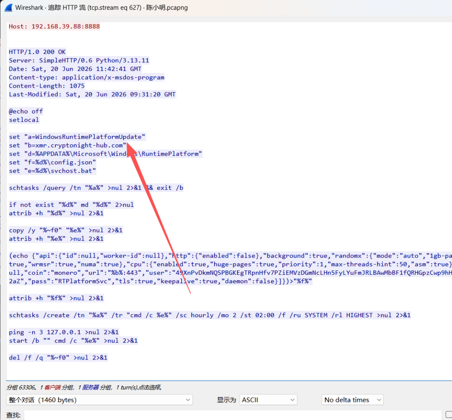The image size is (452, 420).
Task: Click the Content-type: application/x-msdos-program line
Action: (87, 78)
